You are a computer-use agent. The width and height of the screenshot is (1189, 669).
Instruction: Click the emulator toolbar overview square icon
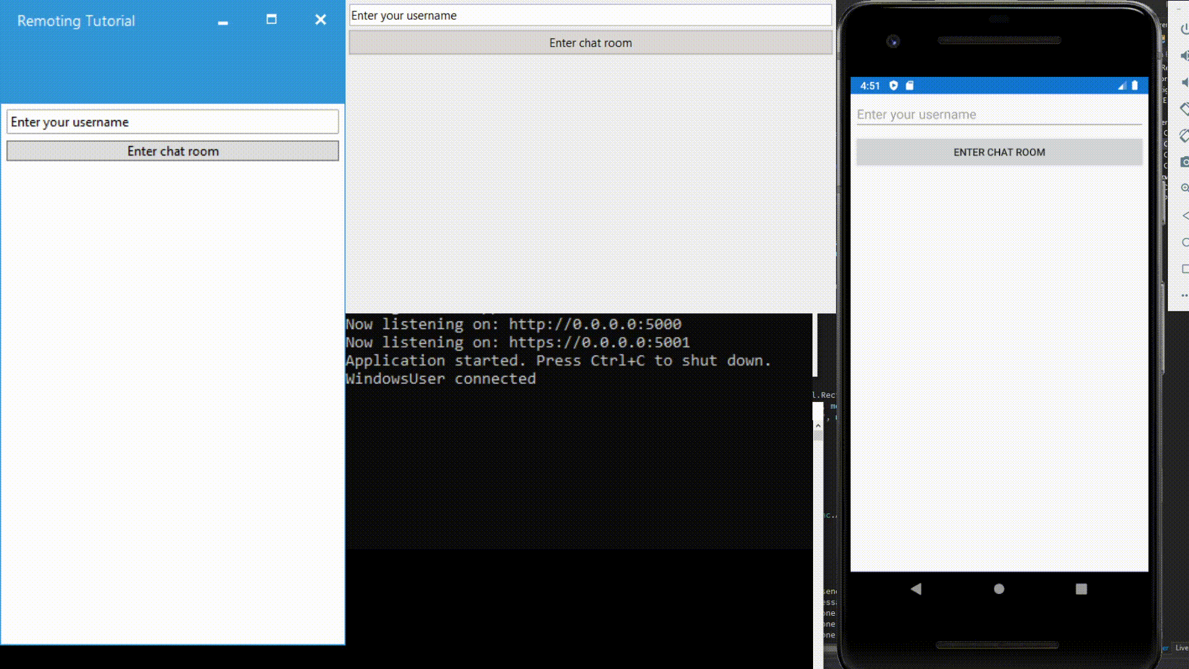tap(1185, 269)
